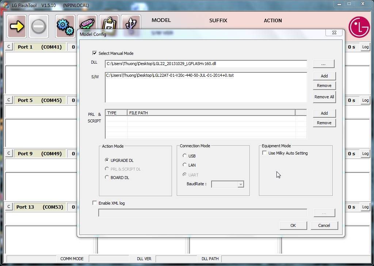Click the DLL file path field
The height and width of the screenshot is (266, 374).
(206, 64)
